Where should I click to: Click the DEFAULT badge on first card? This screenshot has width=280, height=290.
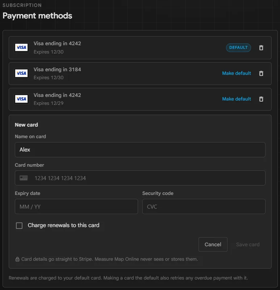(x=238, y=47)
